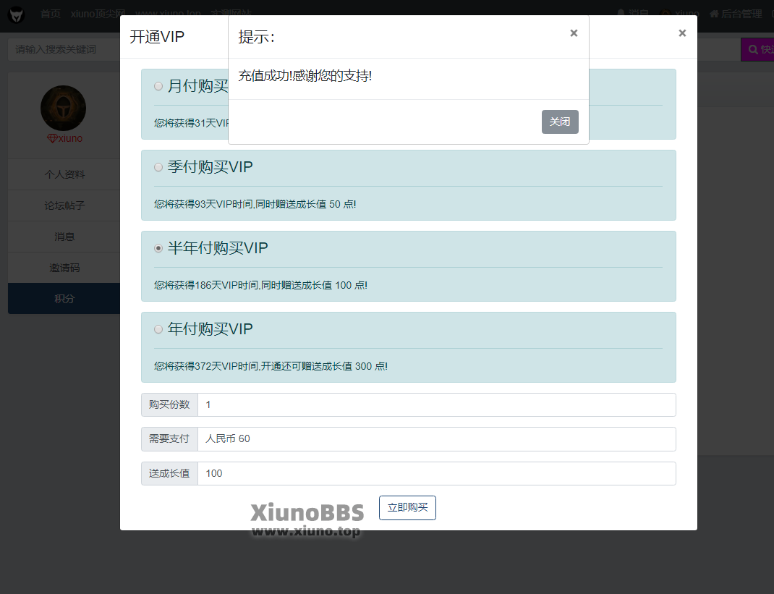Click the 立即购买 button

coord(407,508)
